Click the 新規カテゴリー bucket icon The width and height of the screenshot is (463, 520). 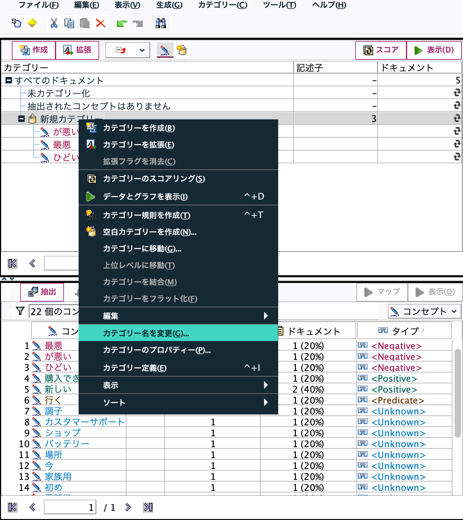pyautogui.click(x=32, y=119)
